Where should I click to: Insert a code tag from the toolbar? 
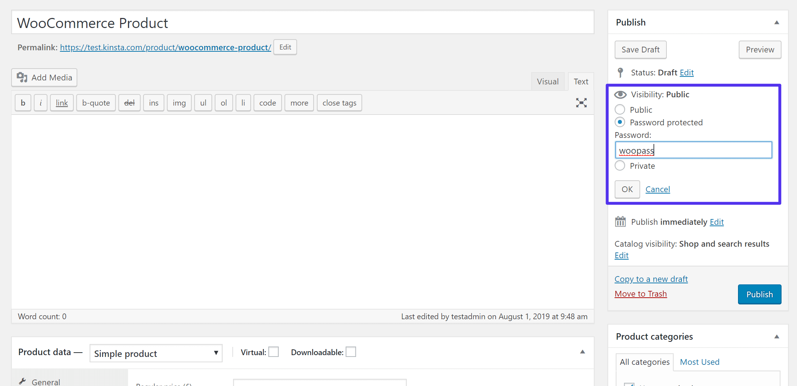(267, 103)
